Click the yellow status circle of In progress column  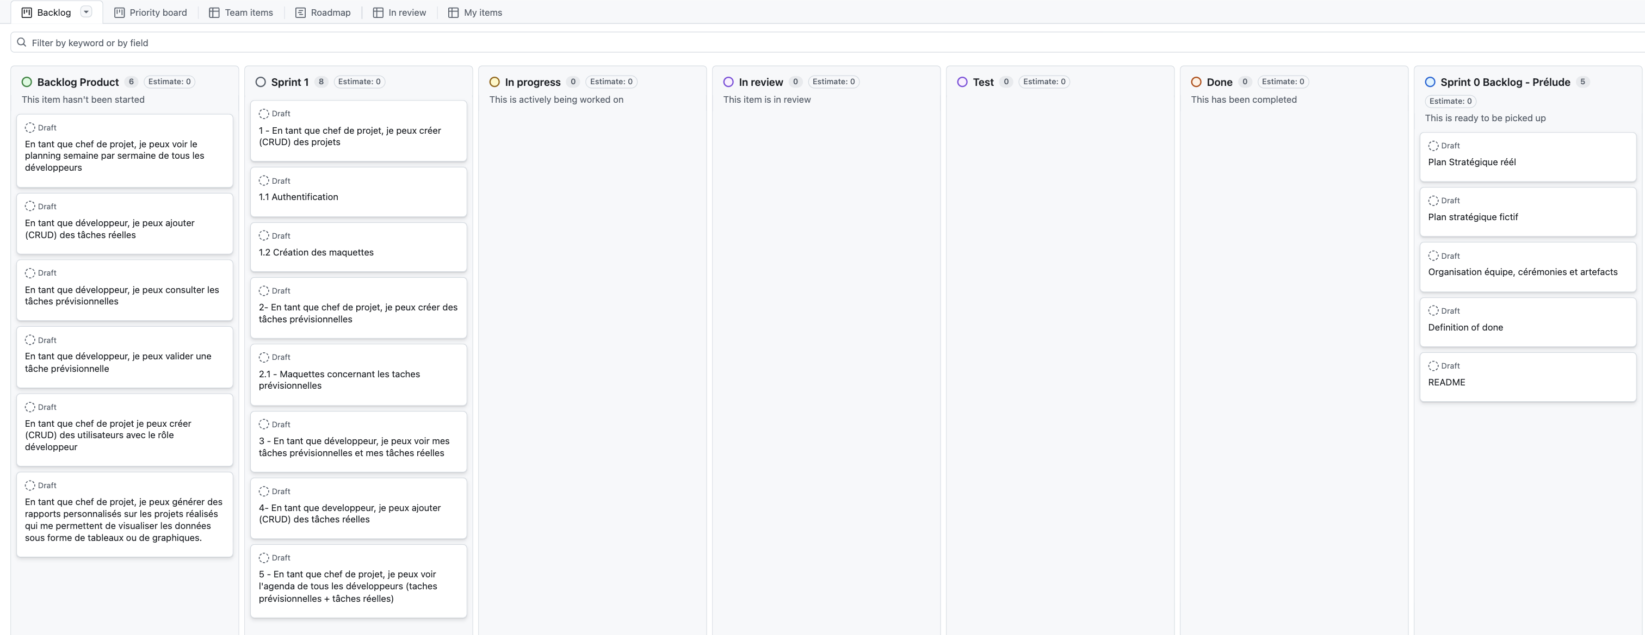point(495,82)
